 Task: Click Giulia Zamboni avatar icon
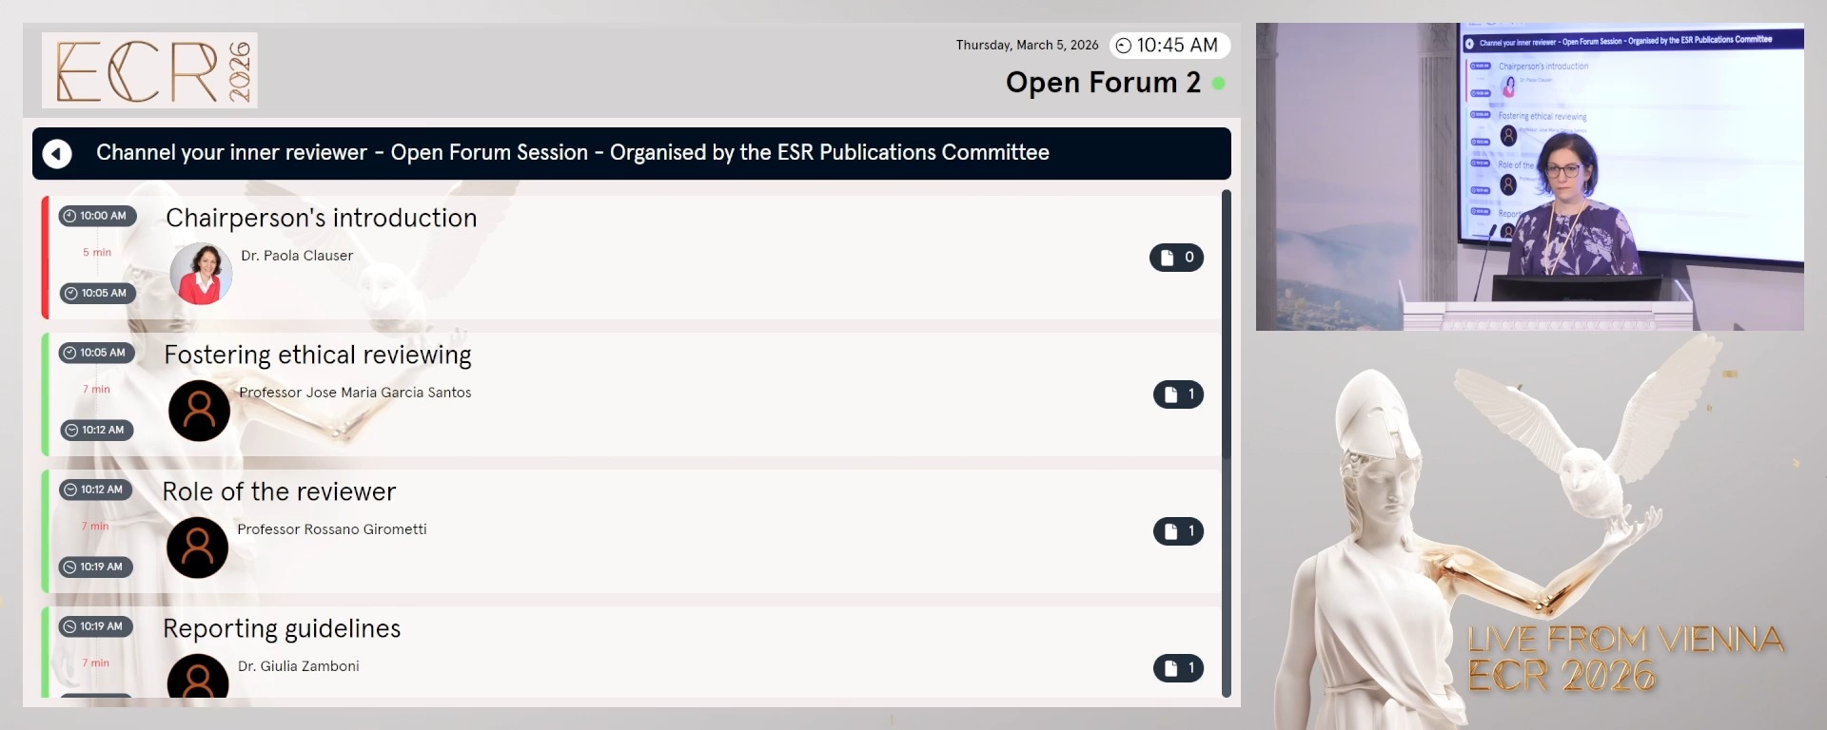(198, 676)
